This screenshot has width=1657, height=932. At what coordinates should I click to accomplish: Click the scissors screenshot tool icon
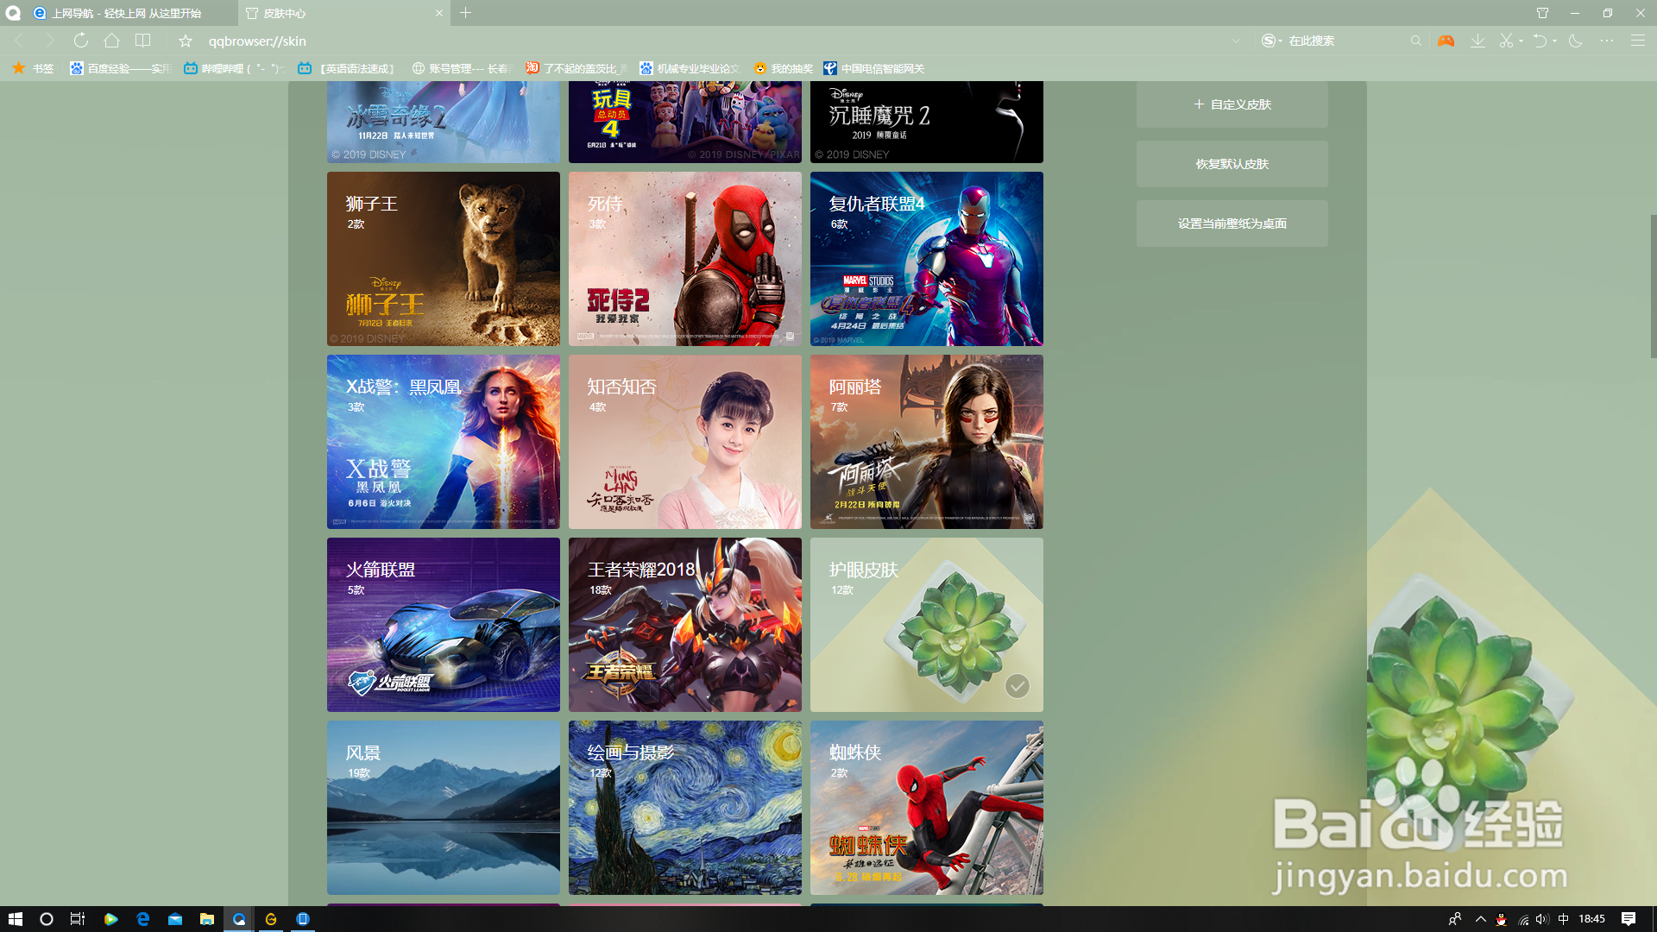(1506, 41)
